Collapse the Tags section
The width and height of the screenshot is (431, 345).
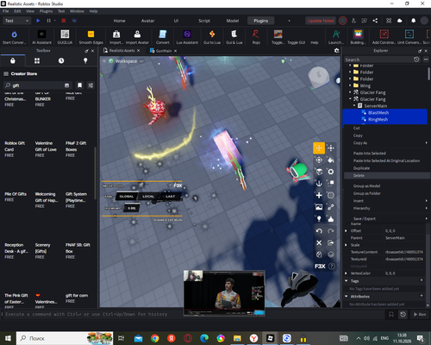click(347, 281)
